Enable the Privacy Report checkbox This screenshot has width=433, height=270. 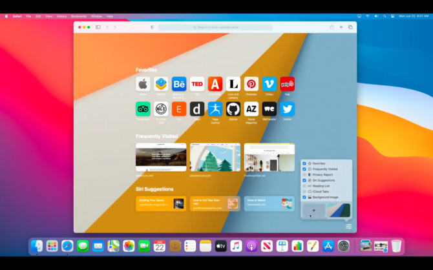(x=304, y=175)
